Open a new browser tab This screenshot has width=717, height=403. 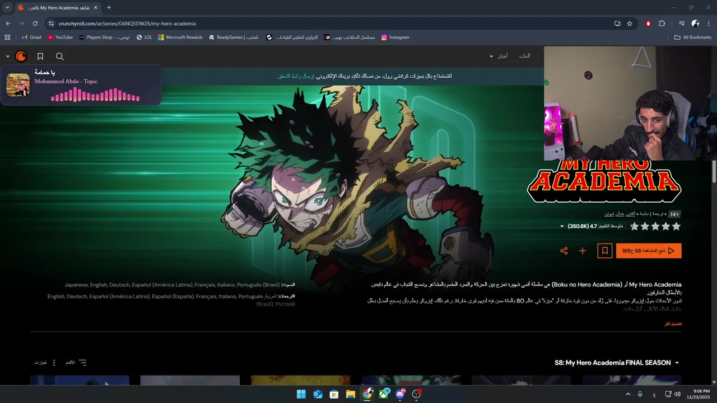tap(109, 8)
